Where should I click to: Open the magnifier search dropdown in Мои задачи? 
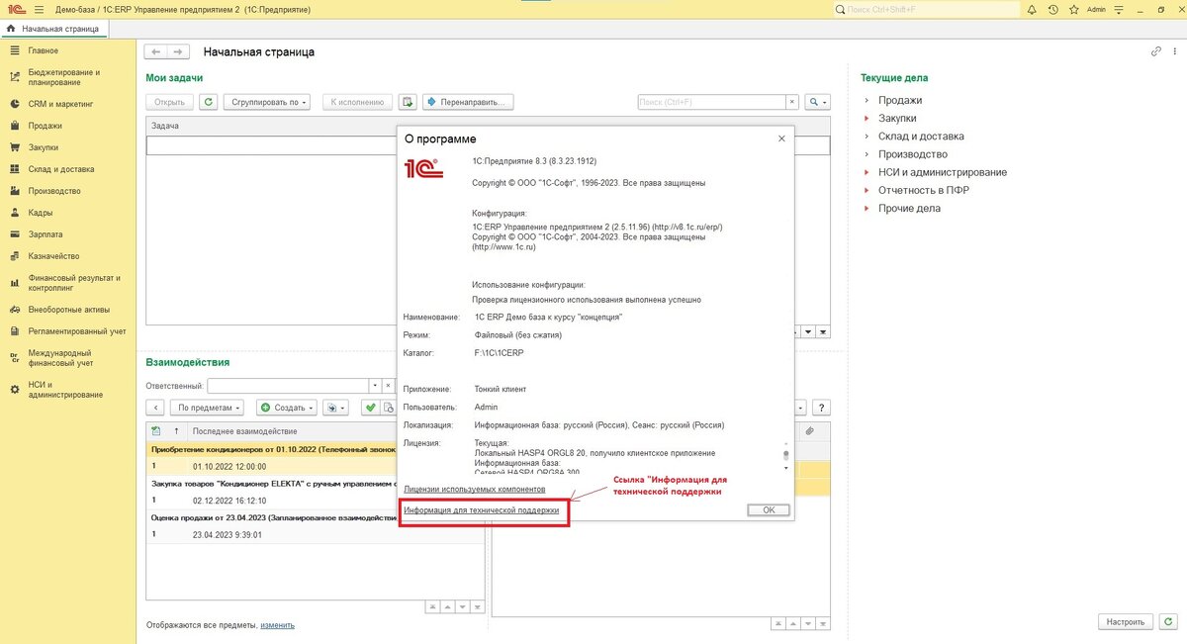click(x=817, y=102)
